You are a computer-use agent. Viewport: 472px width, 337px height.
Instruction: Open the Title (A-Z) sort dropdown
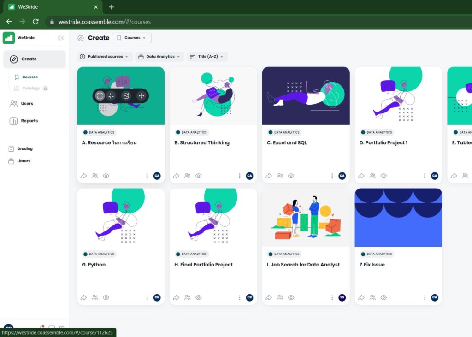(207, 57)
